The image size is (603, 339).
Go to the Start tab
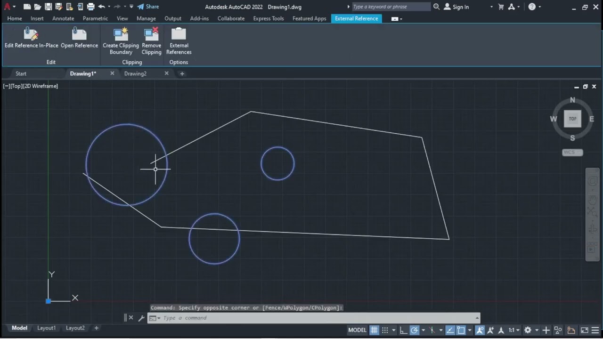(21, 73)
